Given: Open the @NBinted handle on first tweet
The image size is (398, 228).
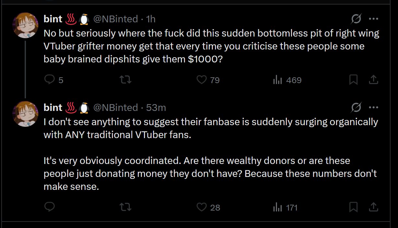Looking at the screenshot, I should [115, 19].
